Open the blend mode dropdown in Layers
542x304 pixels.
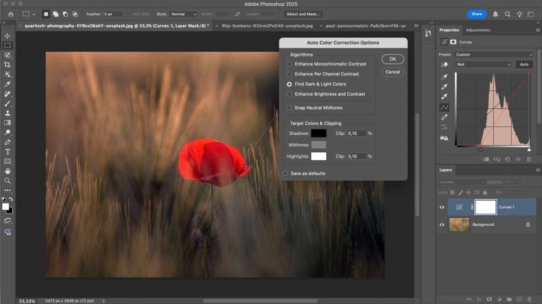point(461,182)
